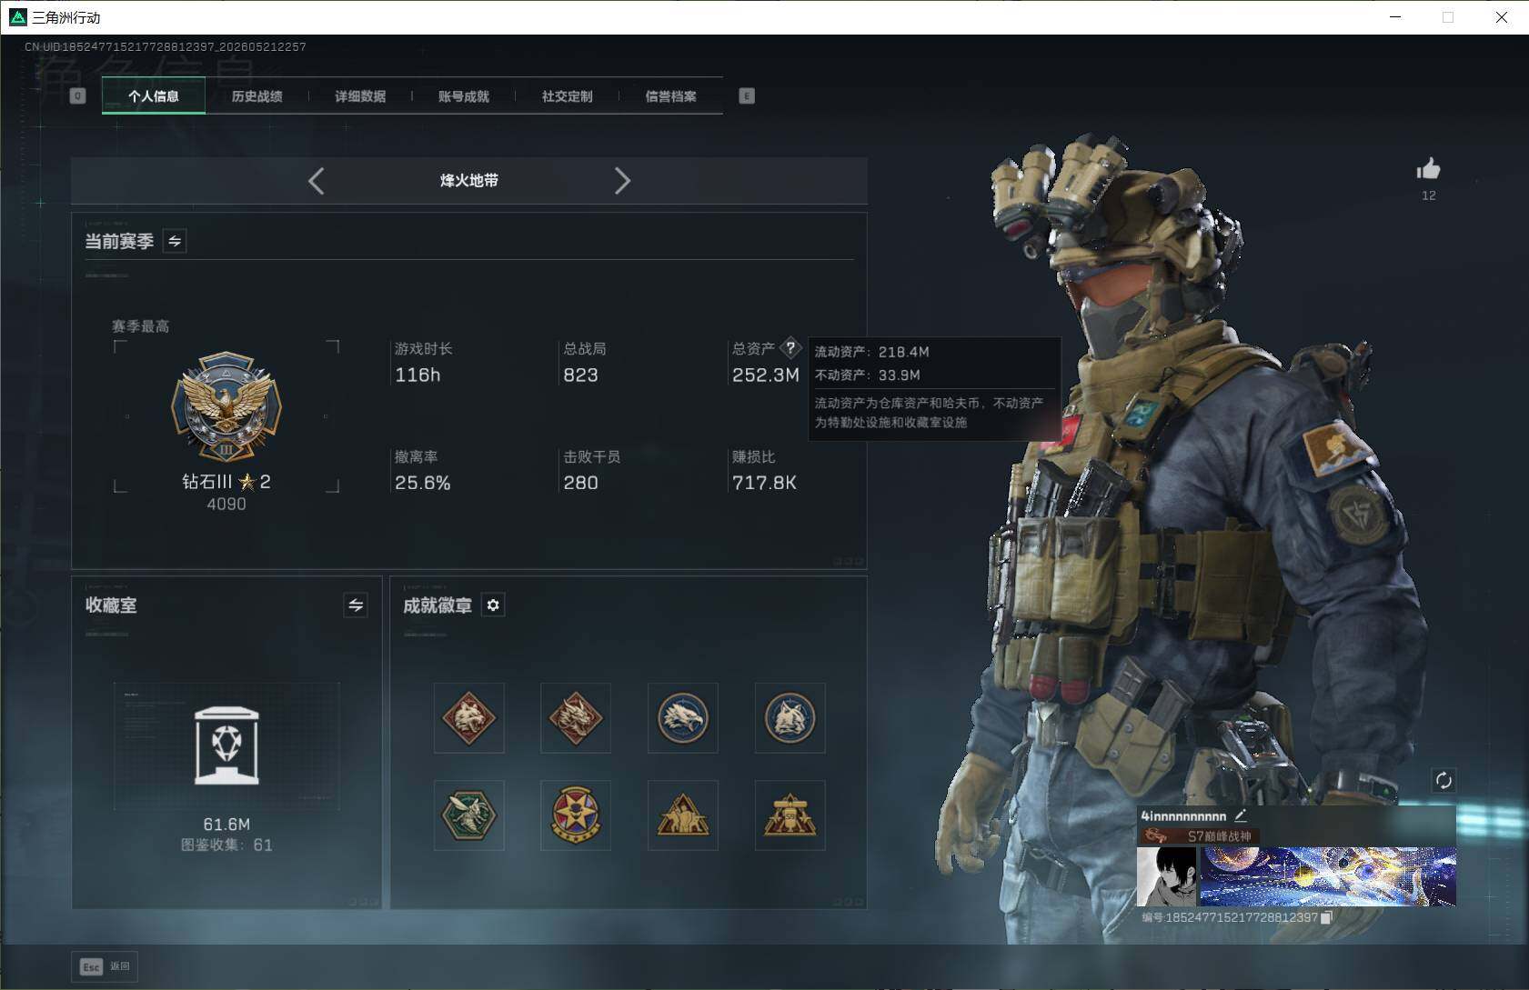1529x990 pixels.
Task: Click the 三角洲行动 title bar app icon
Action: point(17,17)
